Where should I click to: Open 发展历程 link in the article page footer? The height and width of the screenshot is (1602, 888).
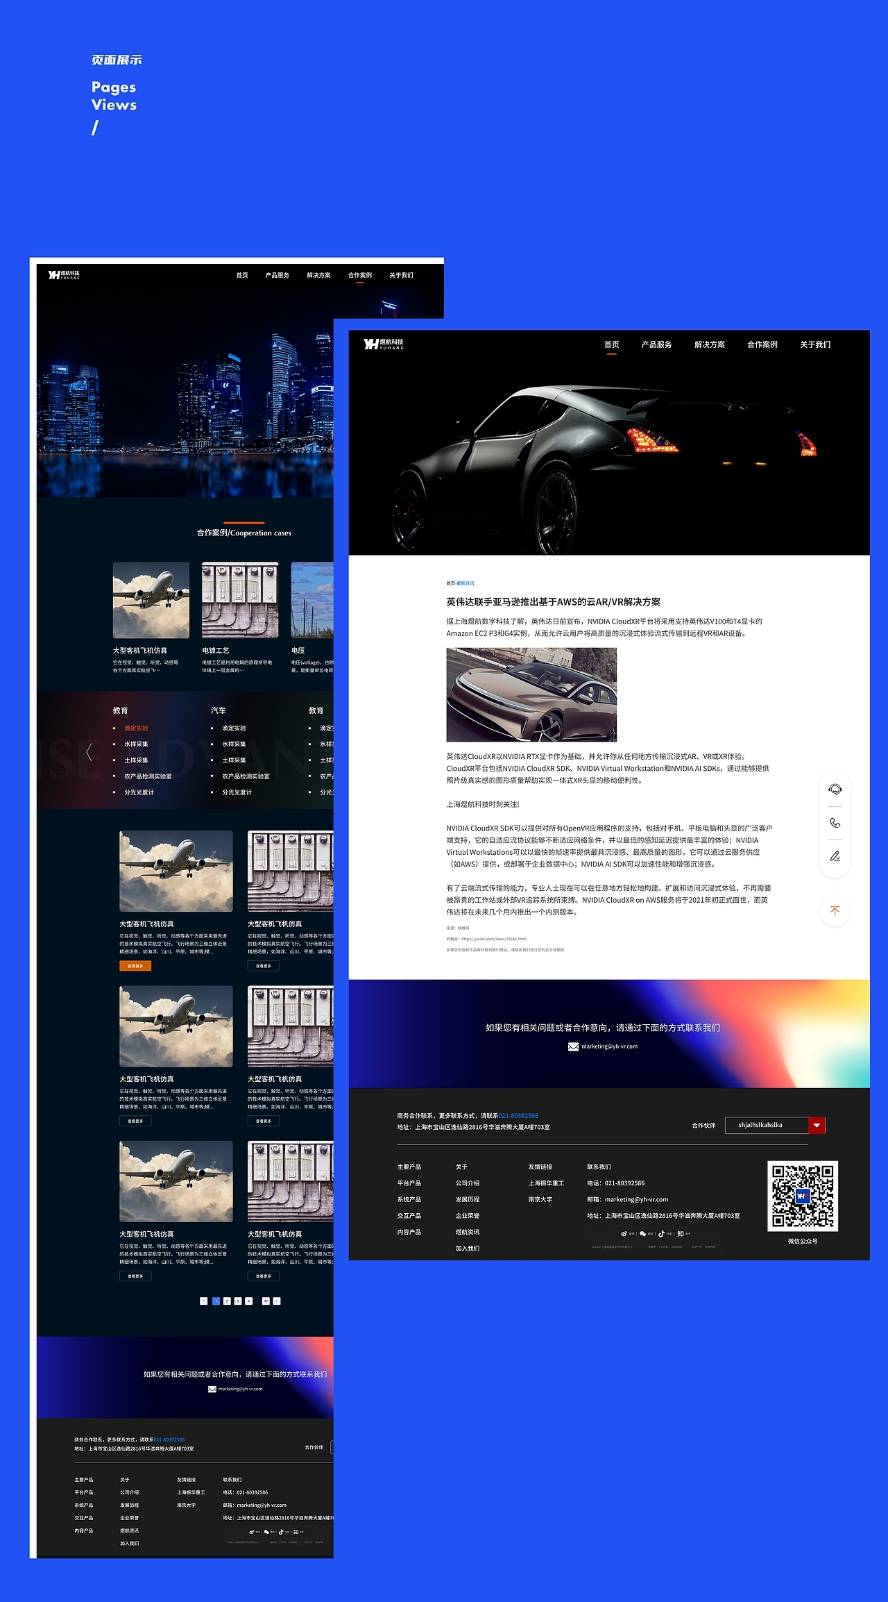[468, 1199]
